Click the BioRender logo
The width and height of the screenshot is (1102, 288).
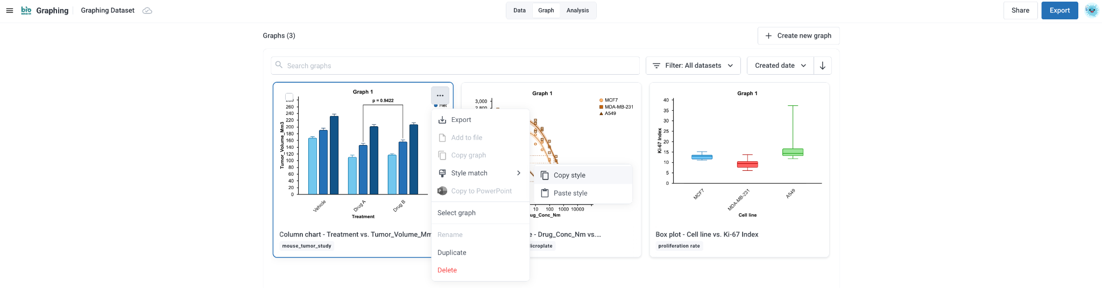tap(26, 10)
